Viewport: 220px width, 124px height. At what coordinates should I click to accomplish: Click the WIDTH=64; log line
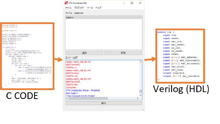(72, 85)
